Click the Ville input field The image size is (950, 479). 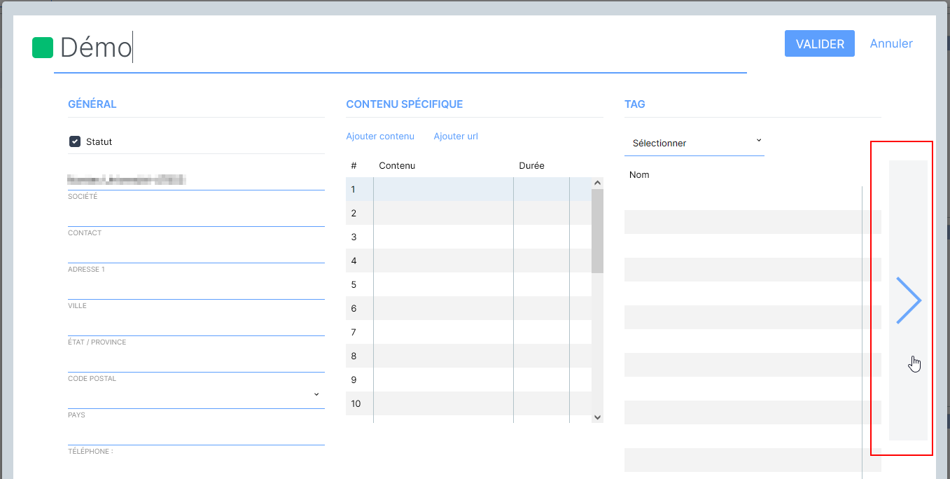[x=196, y=289]
